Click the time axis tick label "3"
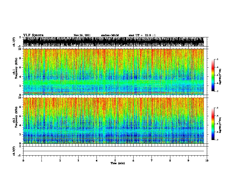233x180 pixels. click(78, 160)
